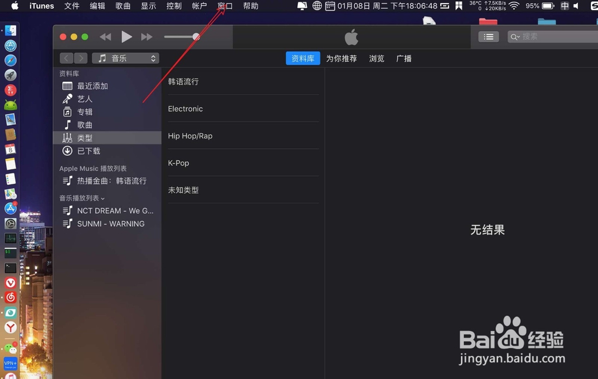Image resolution: width=598 pixels, height=379 pixels.
Task: Open the Apple menu
Action: (14, 6)
